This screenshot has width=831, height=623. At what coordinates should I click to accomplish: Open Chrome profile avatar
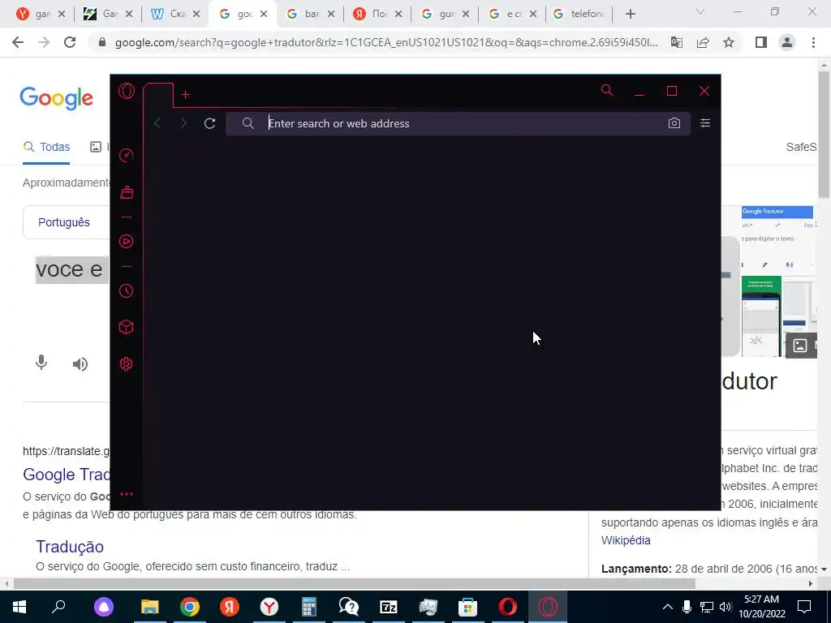click(787, 42)
